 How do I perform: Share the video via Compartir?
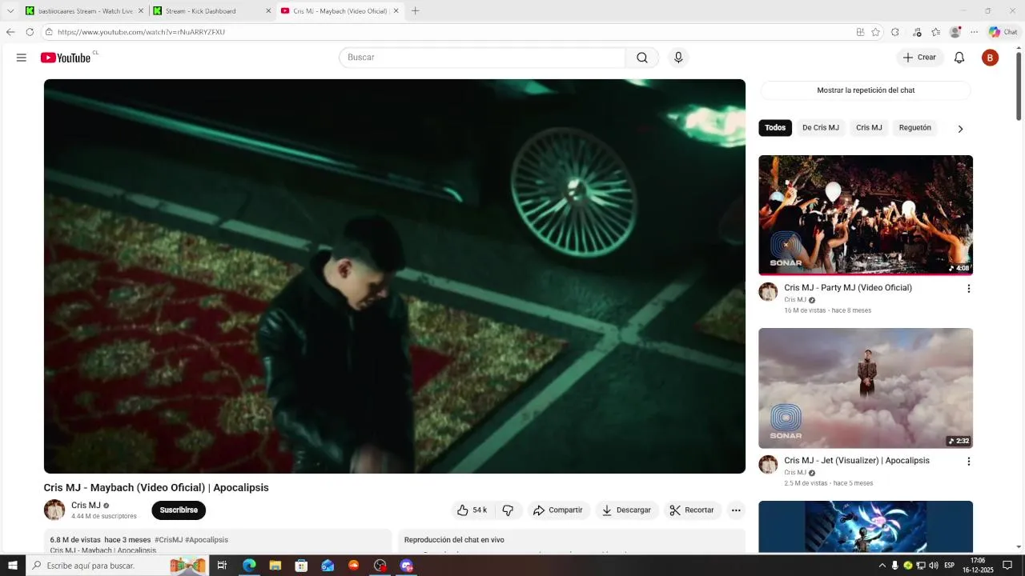(x=558, y=510)
